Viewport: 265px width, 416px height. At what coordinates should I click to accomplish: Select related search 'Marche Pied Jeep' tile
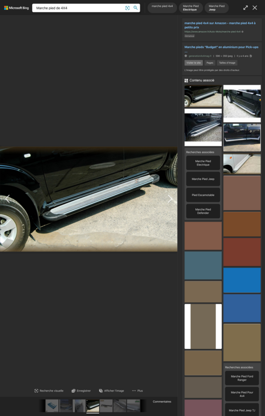click(203, 179)
